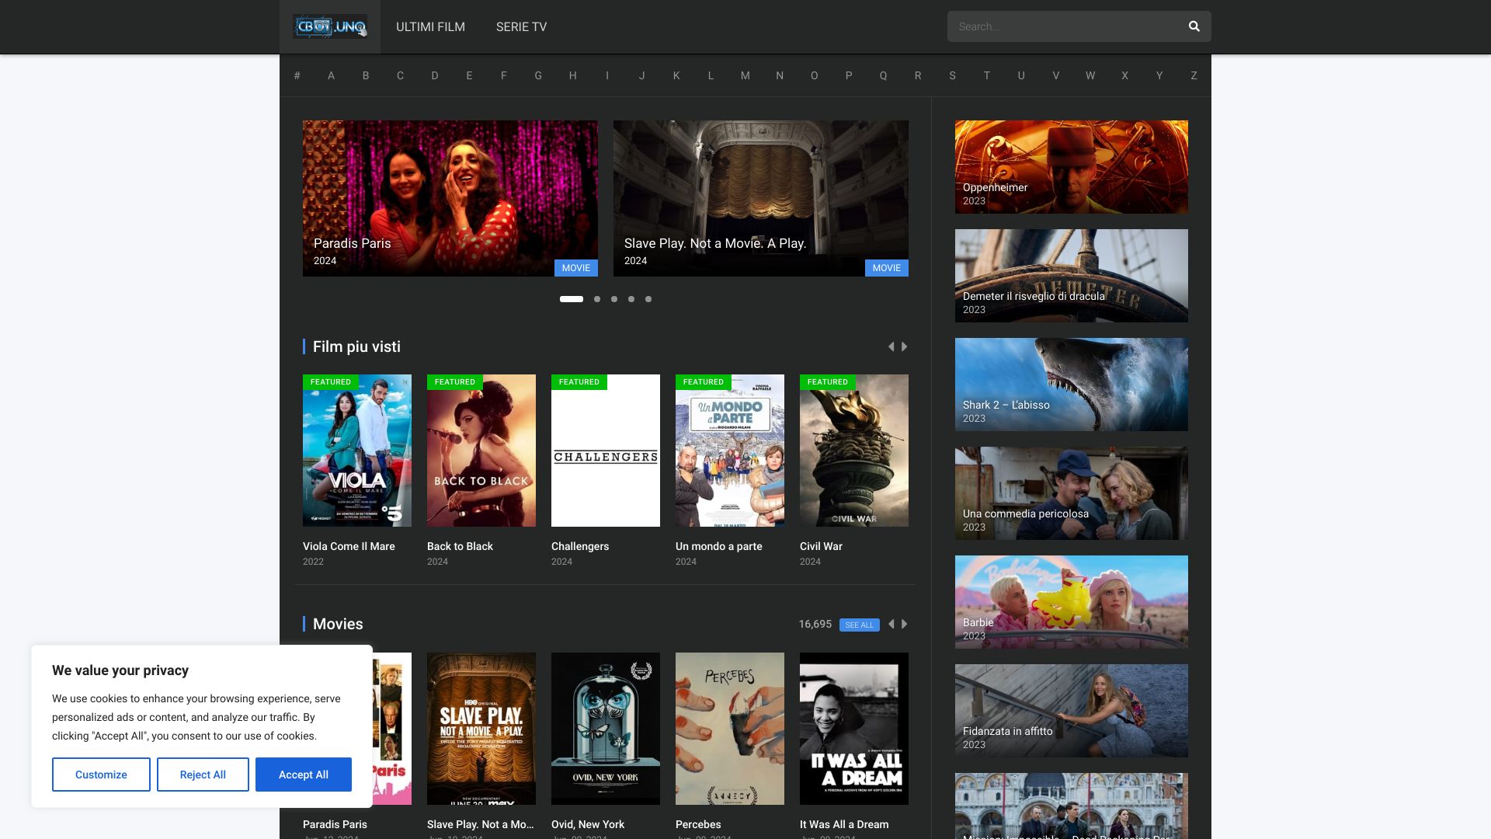Select the fifth carousel slide dot
The width and height of the screenshot is (1491, 839).
[x=648, y=299]
